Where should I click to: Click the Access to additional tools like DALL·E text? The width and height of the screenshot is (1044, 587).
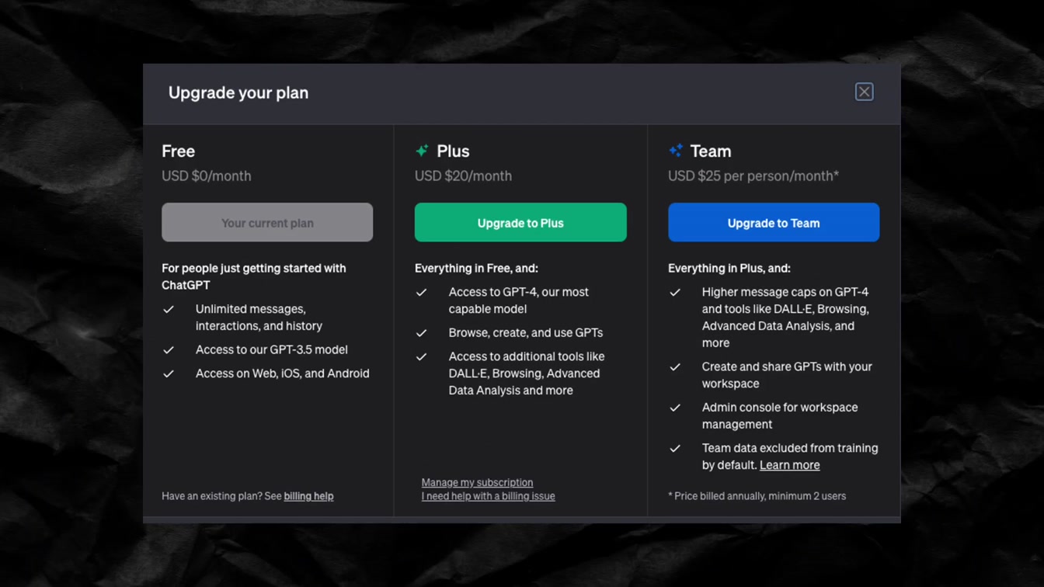click(527, 373)
